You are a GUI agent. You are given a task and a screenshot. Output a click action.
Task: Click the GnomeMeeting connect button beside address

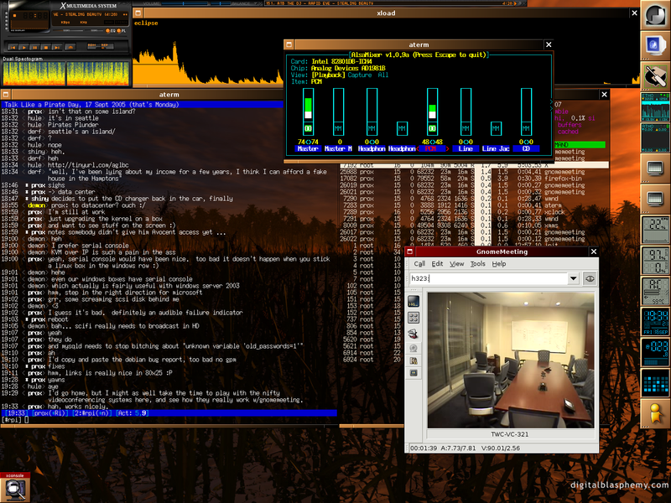point(590,277)
